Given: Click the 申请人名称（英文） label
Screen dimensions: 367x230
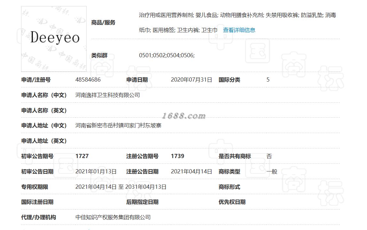Looking at the screenshot, I should 44,110.
